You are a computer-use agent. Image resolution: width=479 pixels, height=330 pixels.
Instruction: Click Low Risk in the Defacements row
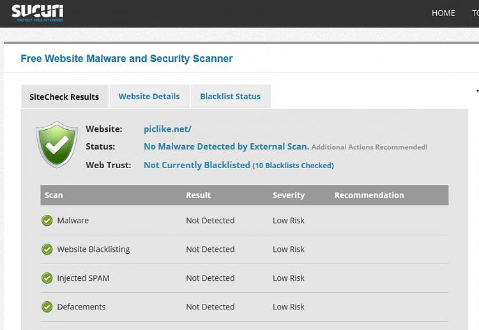click(289, 307)
